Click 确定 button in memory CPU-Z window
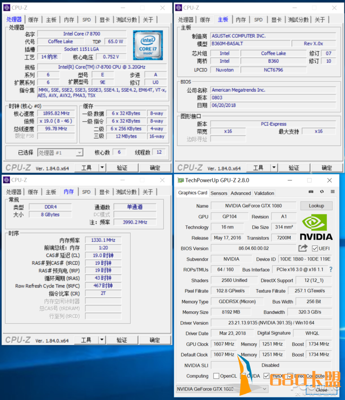Image resolution: width=345 pixels, height=400 pixels. tap(155, 340)
